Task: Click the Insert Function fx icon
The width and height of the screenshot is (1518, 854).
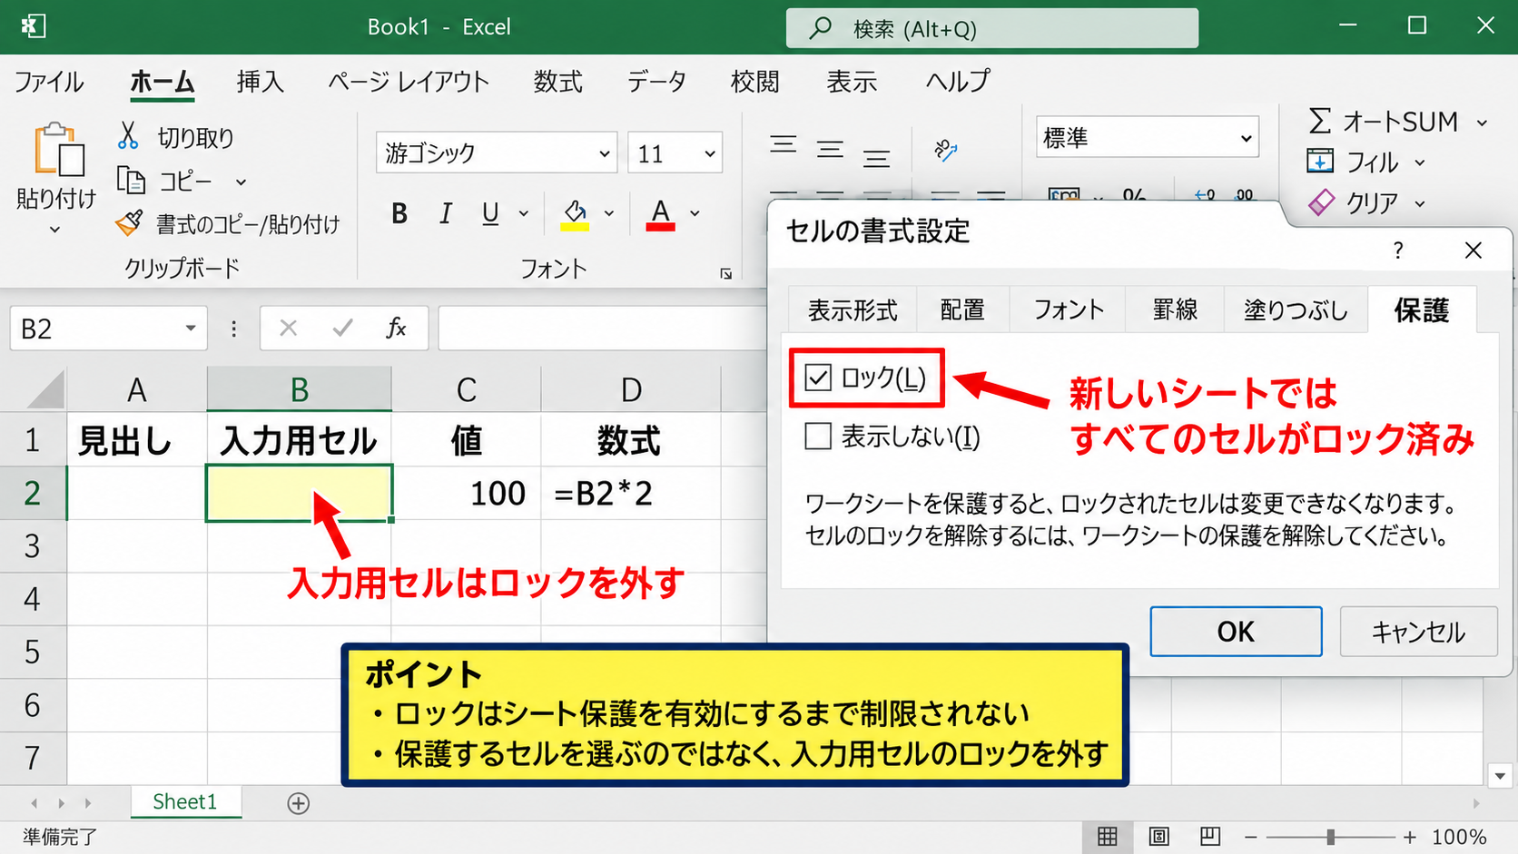Action: [x=396, y=328]
